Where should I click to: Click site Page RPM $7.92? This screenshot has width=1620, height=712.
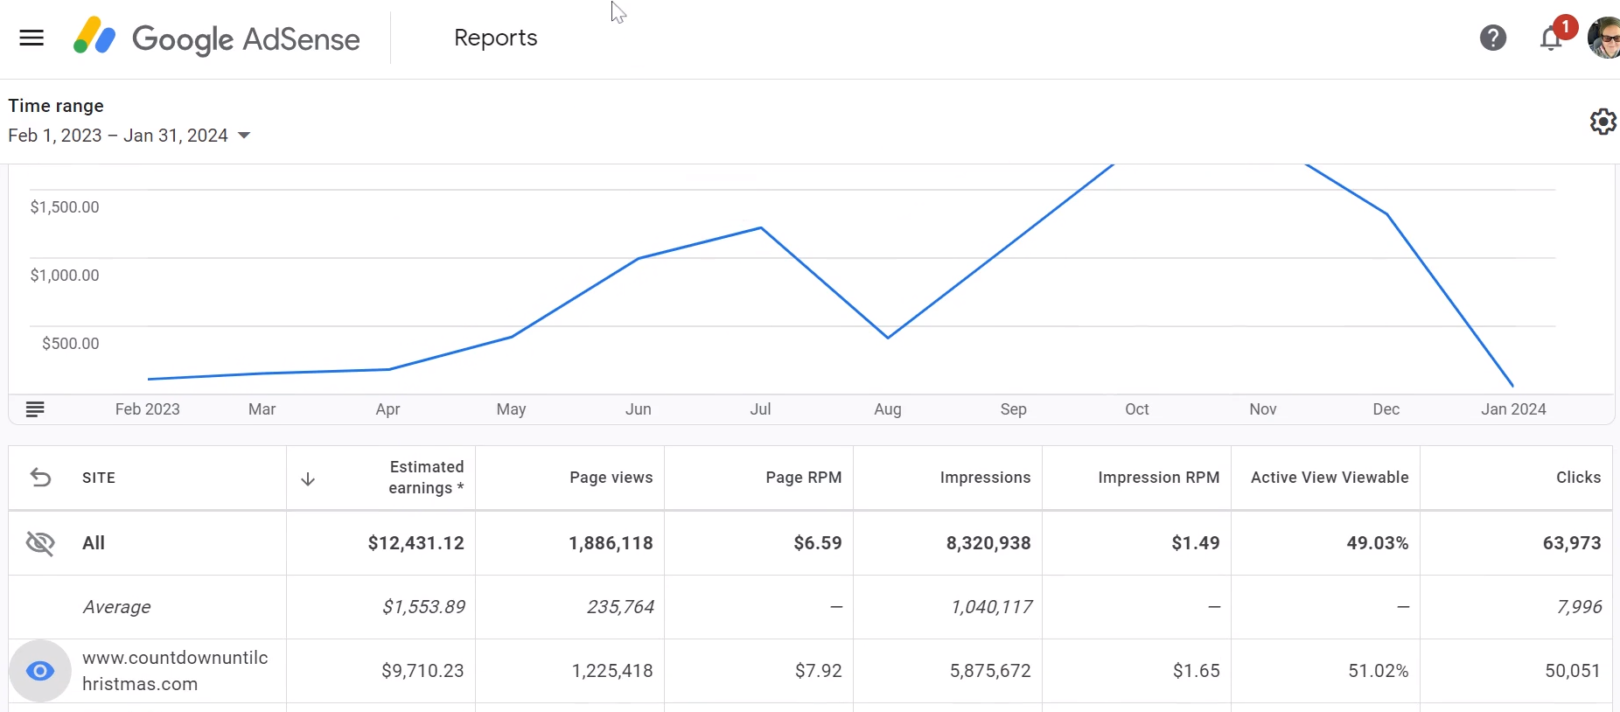[x=818, y=671]
